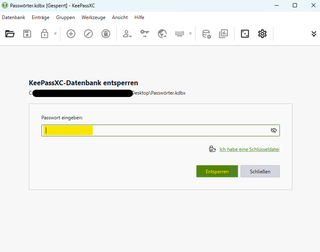
Task: Expand the Auto-Type dropdown arrow
Action: tap(190, 34)
